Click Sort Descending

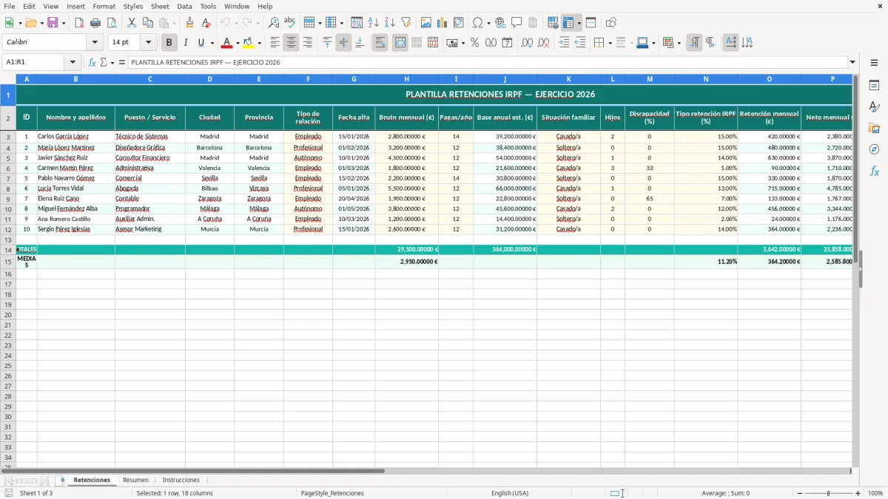tap(390, 23)
